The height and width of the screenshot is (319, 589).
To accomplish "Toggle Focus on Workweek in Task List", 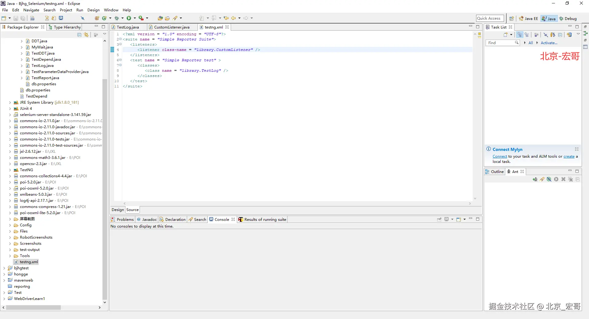I will pyautogui.click(x=536, y=35).
